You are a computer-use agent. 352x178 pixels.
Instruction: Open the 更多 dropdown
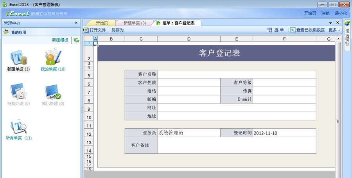coord(335,30)
